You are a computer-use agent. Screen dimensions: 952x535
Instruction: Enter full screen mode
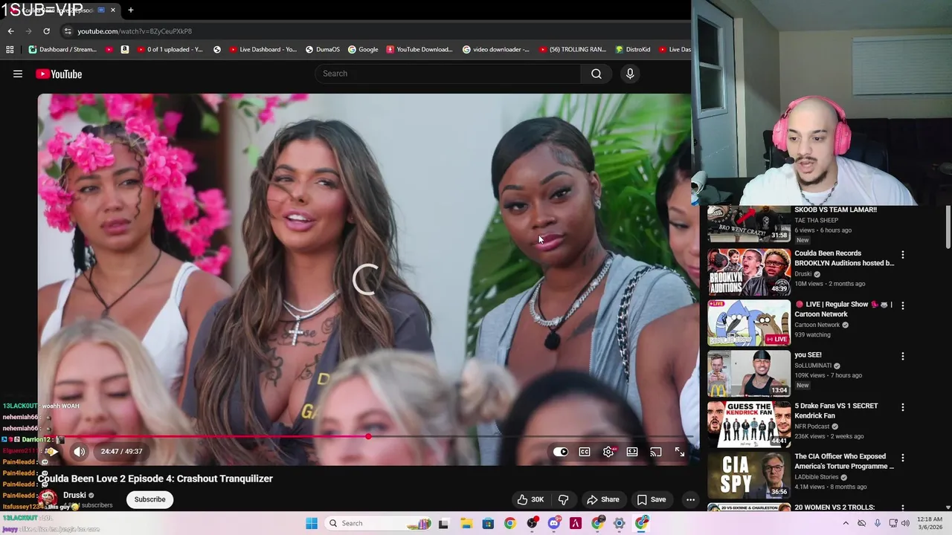pos(680,452)
